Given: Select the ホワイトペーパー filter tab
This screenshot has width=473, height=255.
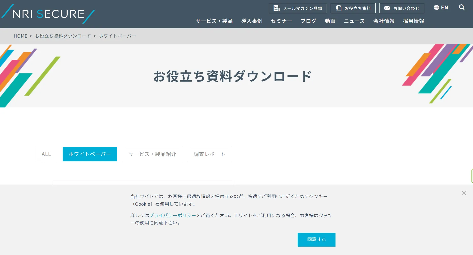Looking at the screenshot, I should (x=90, y=154).
